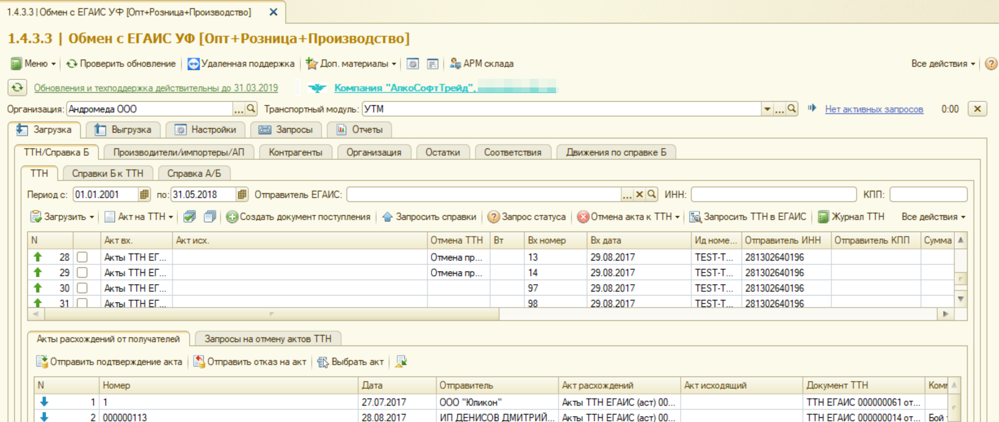Toggle checkbox in row 30
The width and height of the screenshot is (999, 422).
coord(82,288)
